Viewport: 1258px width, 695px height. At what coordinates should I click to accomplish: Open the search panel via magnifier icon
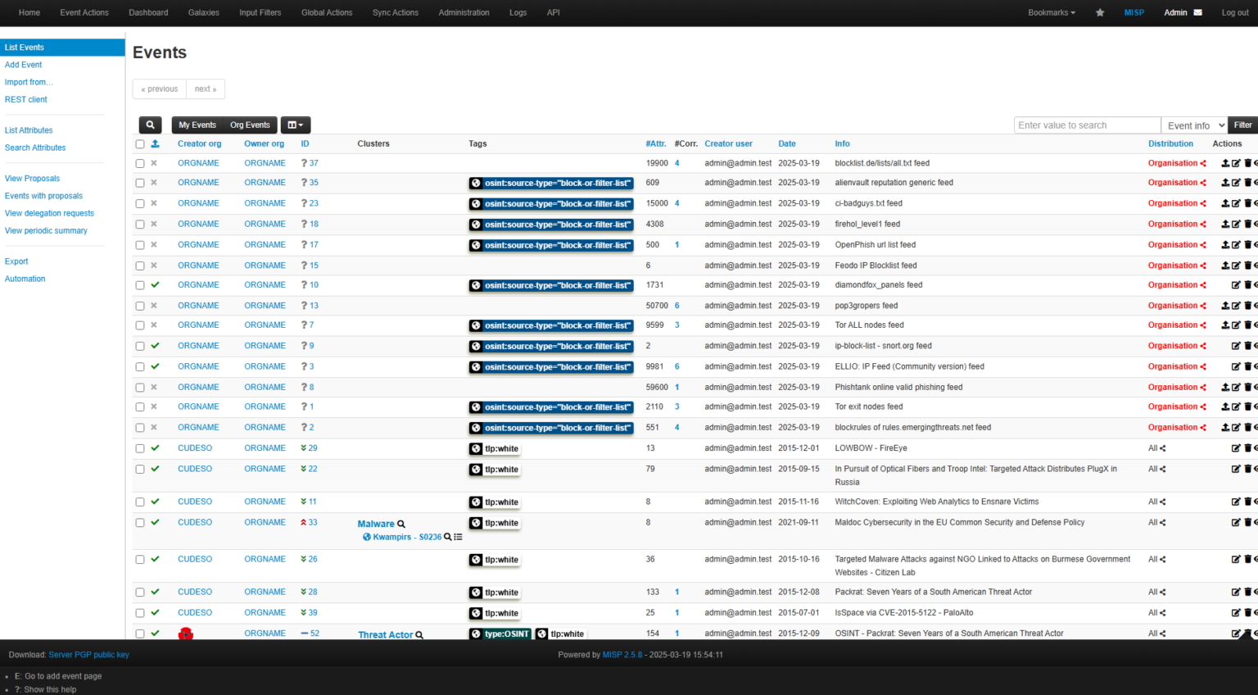click(x=150, y=125)
